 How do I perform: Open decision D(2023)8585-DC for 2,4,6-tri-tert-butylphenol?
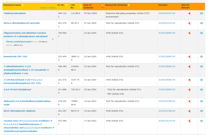[x=167, y=90]
